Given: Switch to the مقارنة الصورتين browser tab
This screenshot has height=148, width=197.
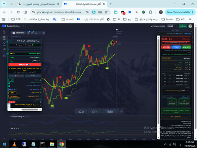Looking at the screenshot, I should click(x=39, y=4).
